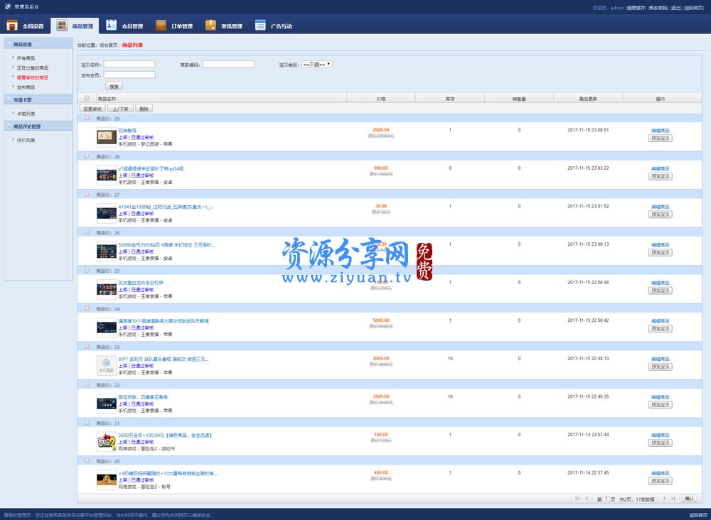Screen dimensions: 711x520
Task: Check the box for 商品ID 24
Action: coord(87,308)
